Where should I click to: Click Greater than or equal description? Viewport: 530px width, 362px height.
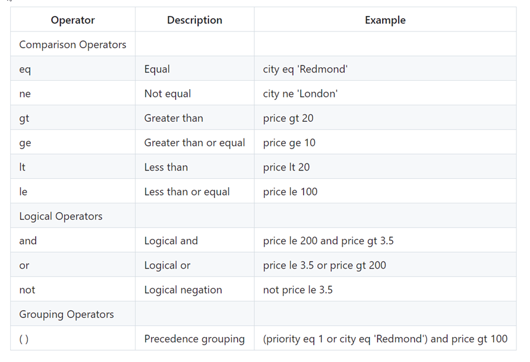pos(195,143)
